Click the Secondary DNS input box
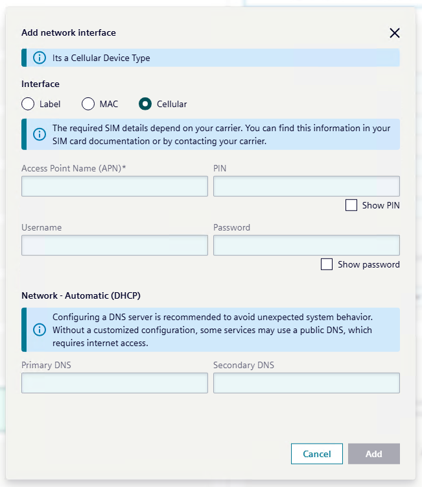The image size is (422, 487). coord(306,383)
